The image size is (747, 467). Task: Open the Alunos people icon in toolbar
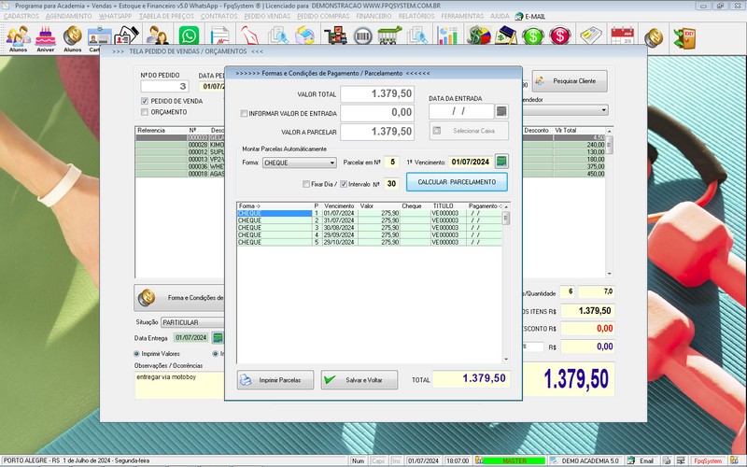tap(18, 36)
